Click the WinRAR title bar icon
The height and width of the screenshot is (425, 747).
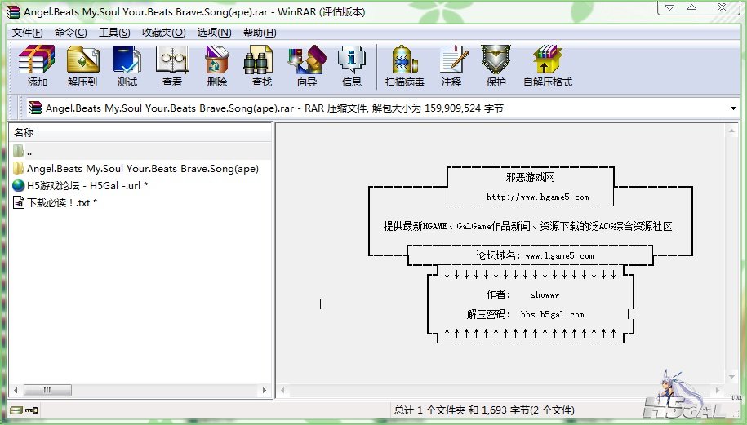[x=13, y=12]
